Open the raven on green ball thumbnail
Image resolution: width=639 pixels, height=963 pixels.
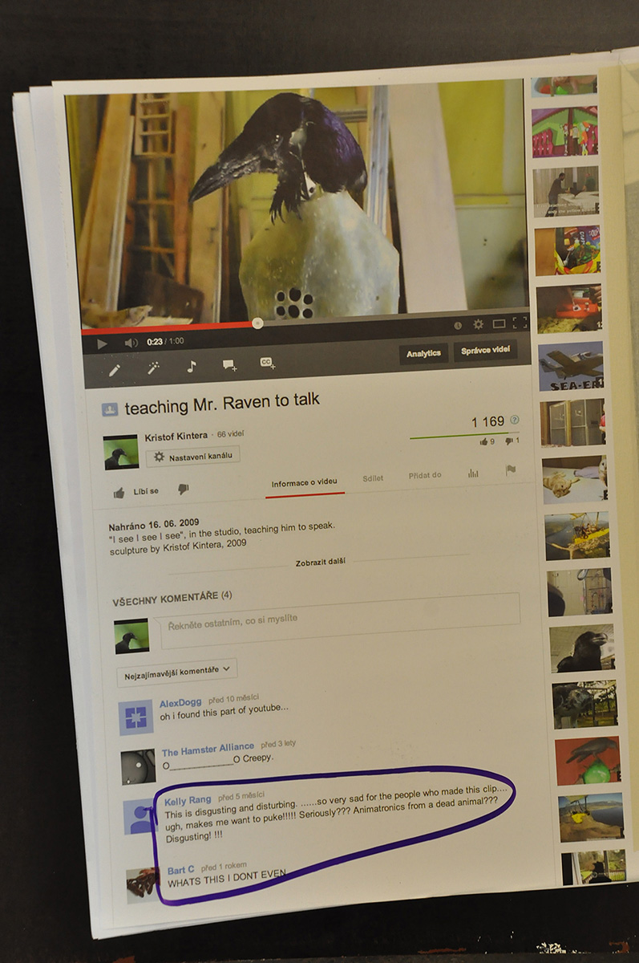[x=588, y=760]
